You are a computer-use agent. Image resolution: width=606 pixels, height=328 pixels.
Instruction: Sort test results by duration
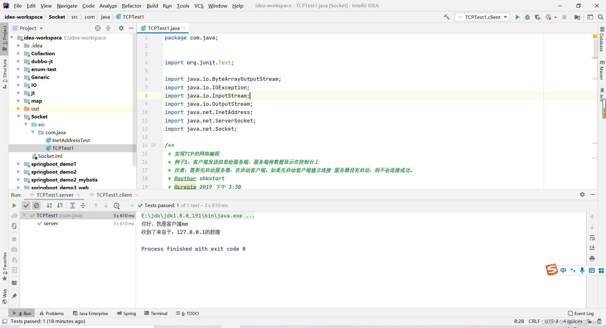[60, 206]
